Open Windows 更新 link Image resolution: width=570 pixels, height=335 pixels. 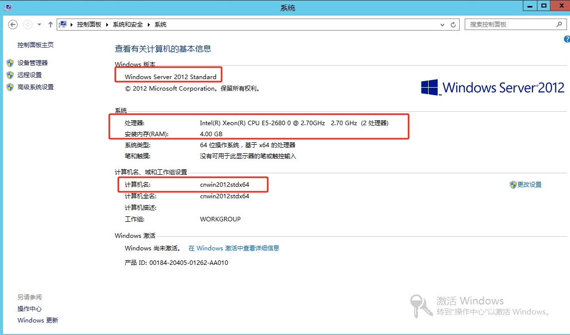(38, 320)
